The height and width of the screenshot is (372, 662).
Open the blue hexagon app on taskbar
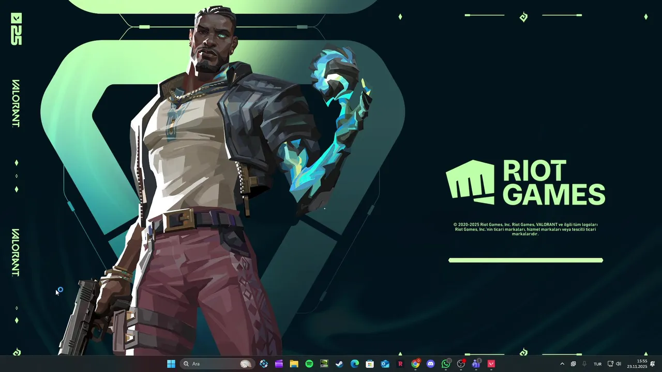[264, 364]
